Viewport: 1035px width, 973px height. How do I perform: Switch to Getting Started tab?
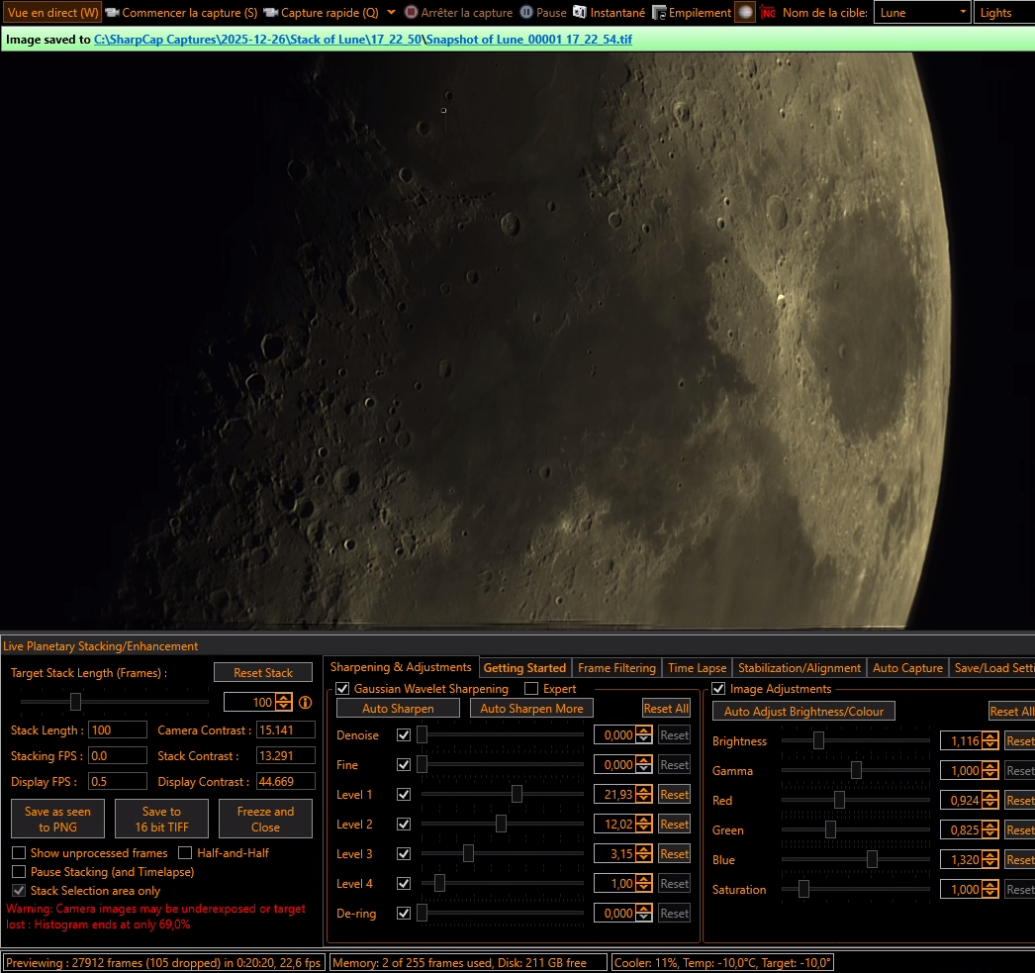[x=524, y=668]
